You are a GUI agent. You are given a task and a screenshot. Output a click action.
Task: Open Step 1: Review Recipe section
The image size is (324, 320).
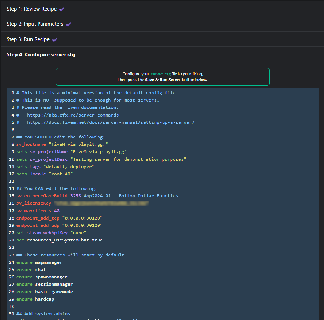pos(163,9)
